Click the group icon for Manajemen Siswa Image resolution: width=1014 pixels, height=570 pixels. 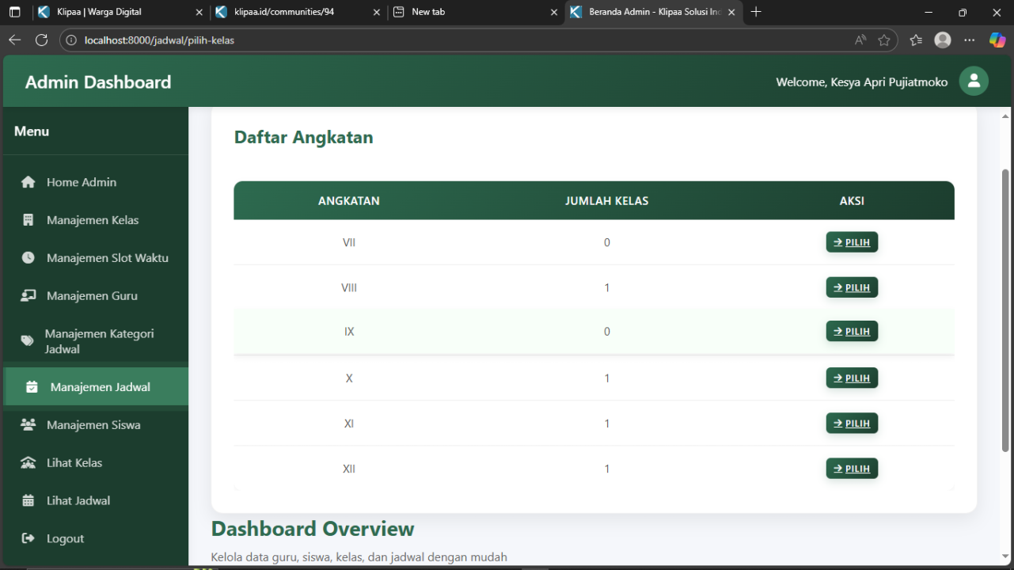[28, 425]
